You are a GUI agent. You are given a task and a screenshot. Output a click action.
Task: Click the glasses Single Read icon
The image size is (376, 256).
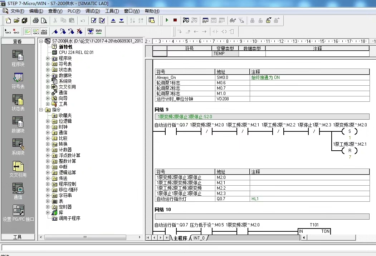coord(233,21)
